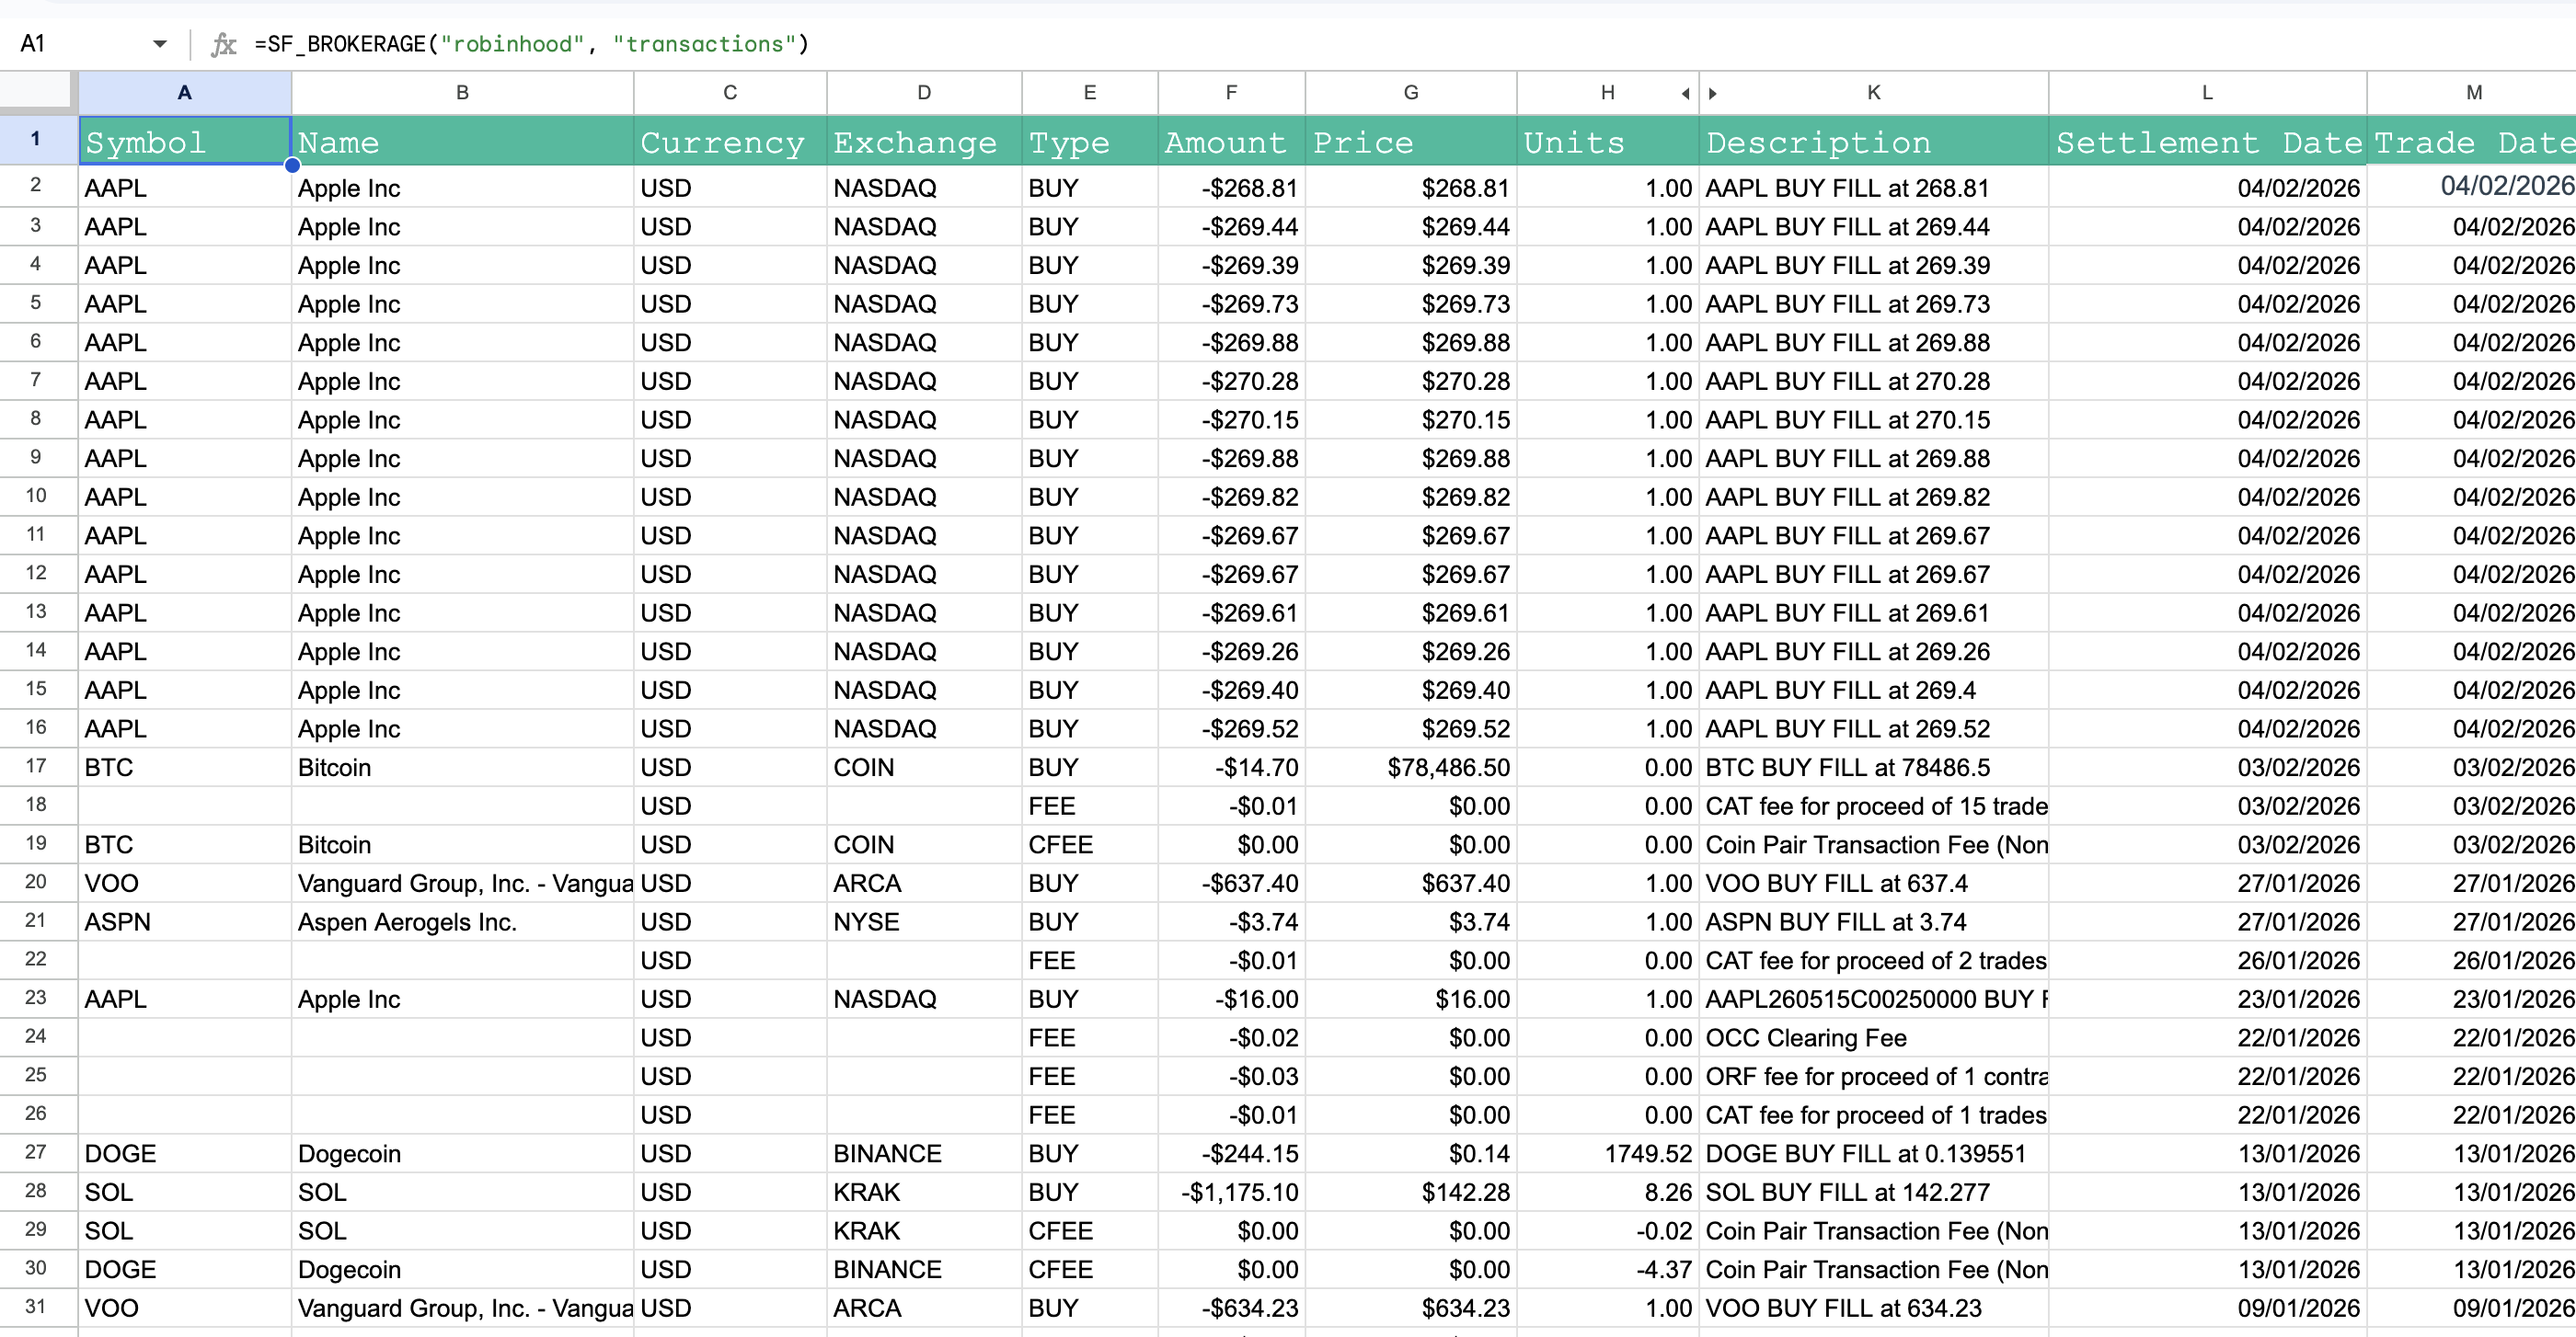Image resolution: width=2576 pixels, height=1337 pixels.
Task: Click 'AAPL260515C00250000 BUY' description cell
Action: tap(1874, 1000)
